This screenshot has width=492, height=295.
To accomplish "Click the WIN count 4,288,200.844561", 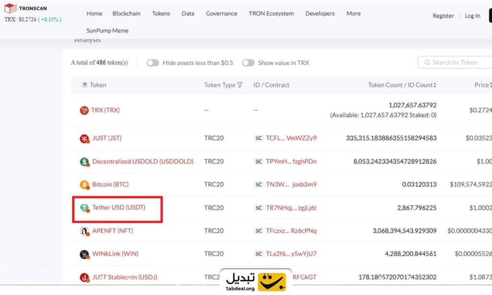I will (x=411, y=254).
